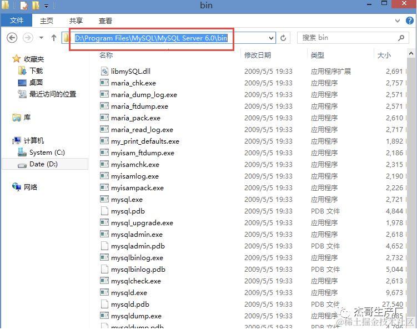Select the myisamlog.exe file icon
This screenshot has height=330, width=417.
[x=104, y=176]
